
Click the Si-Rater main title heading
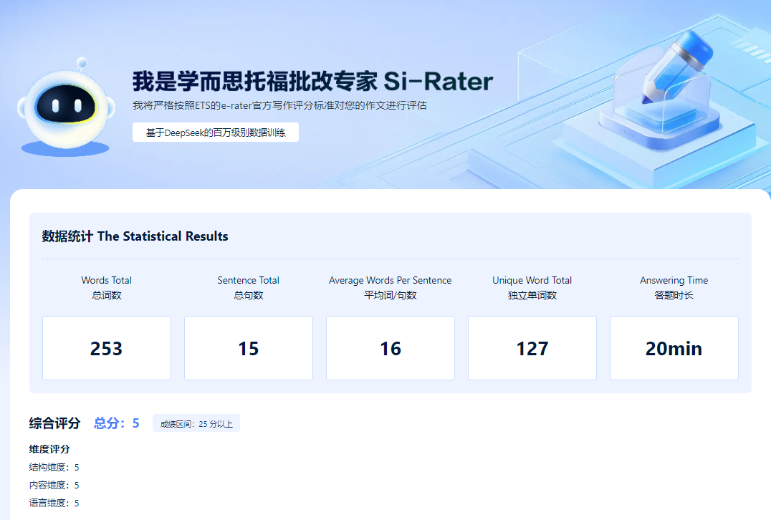point(312,81)
